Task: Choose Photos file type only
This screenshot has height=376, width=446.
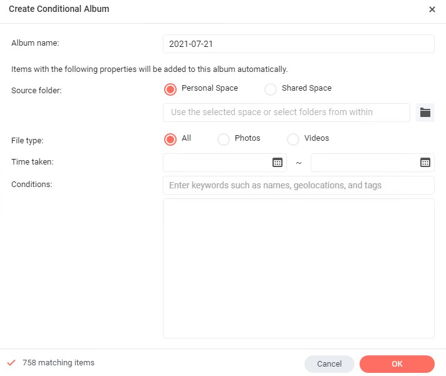Action: (x=224, y=139)
